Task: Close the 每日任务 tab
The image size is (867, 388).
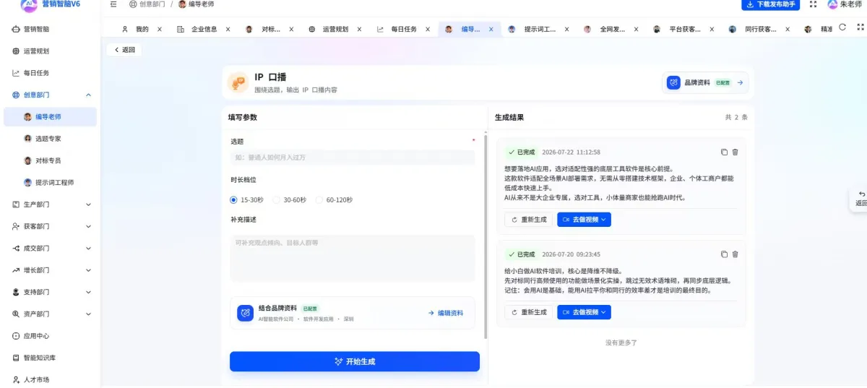Action: tap(428, 30)
